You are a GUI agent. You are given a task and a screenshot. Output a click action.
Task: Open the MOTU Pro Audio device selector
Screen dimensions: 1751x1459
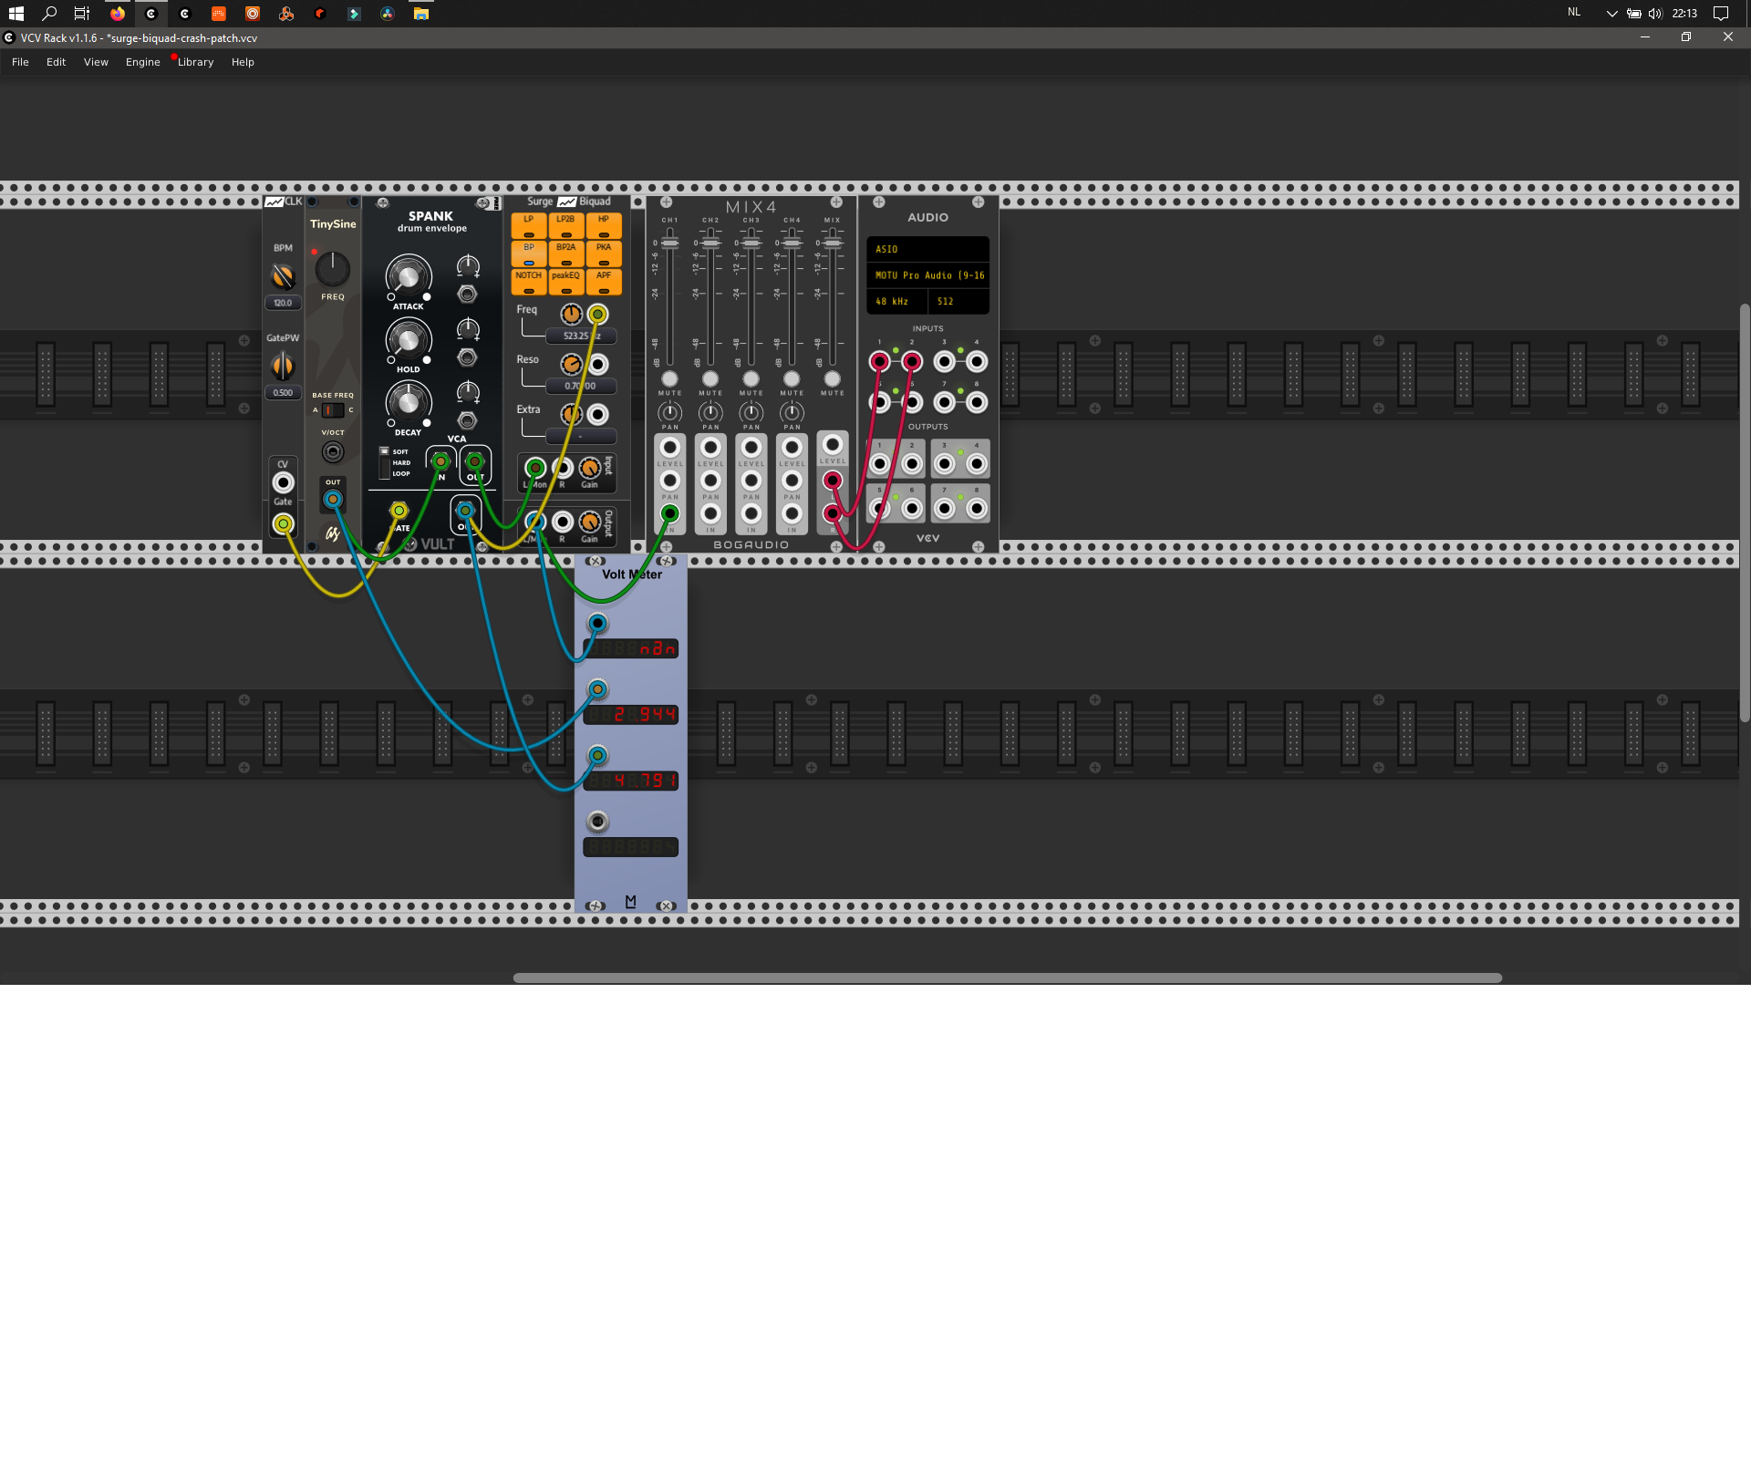tap(928, 274)
